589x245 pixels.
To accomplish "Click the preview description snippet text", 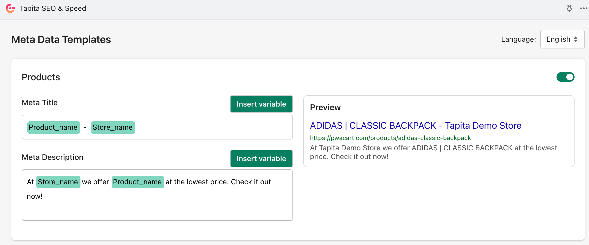I will pyautogui.click(x=433, y=152).
